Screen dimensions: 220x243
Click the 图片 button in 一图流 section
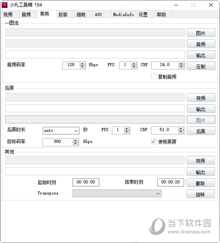(201, 33)
